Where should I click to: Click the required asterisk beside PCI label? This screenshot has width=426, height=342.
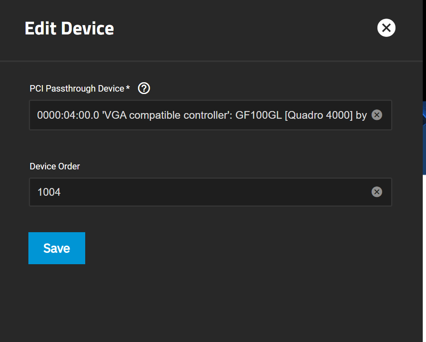(128, 88)
